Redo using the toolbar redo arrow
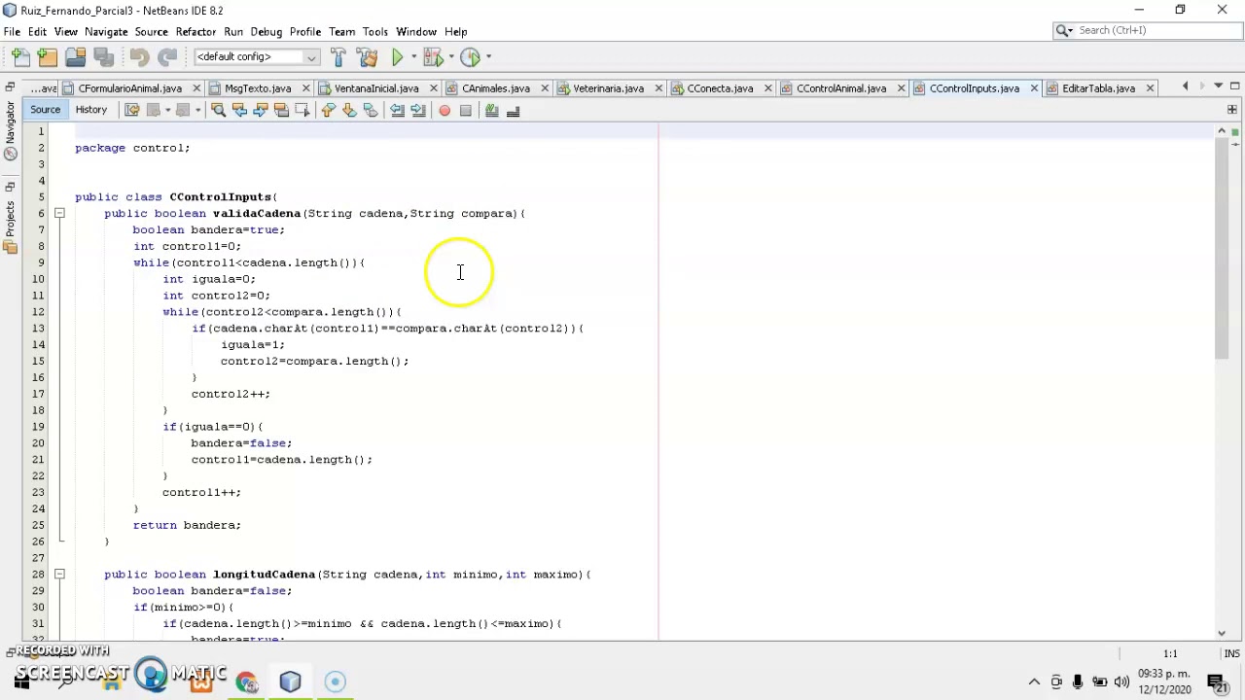This screenshot has height=700, width=1245. [167, 57]
